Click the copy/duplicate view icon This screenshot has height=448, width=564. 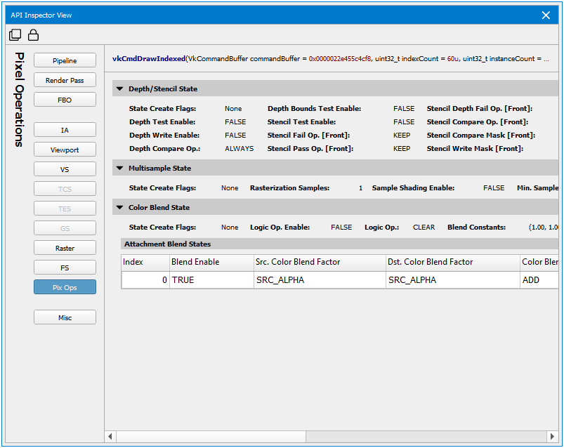pyautogui.click(x=15, y=35)
